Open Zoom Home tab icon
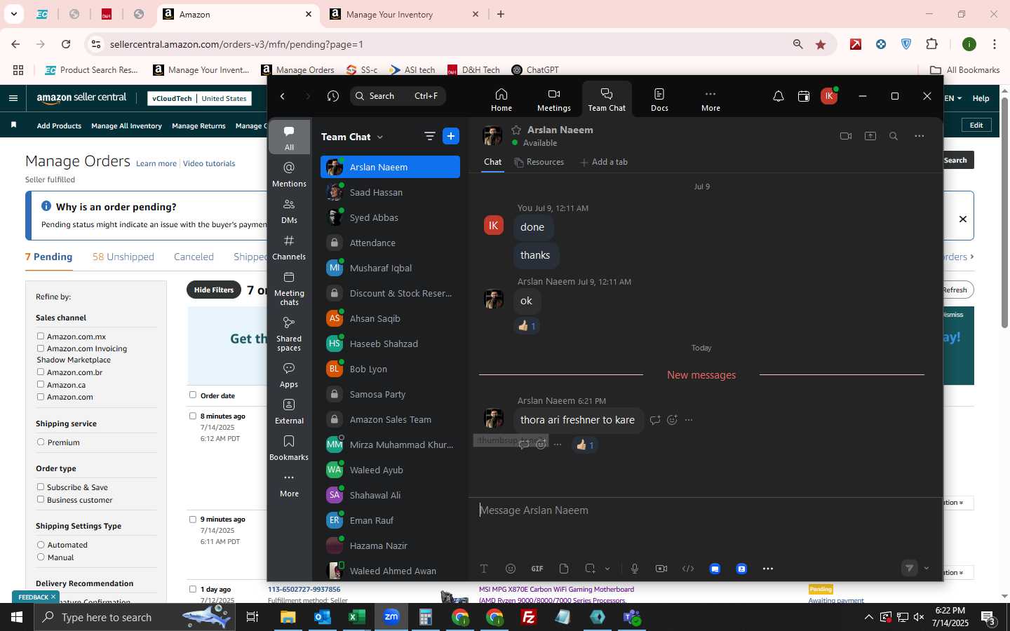Viewport: 1010px width, 631px height. (x=501, y=99)
